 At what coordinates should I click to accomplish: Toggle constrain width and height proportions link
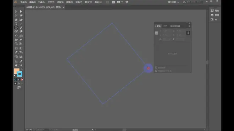[x=188, y=33]
